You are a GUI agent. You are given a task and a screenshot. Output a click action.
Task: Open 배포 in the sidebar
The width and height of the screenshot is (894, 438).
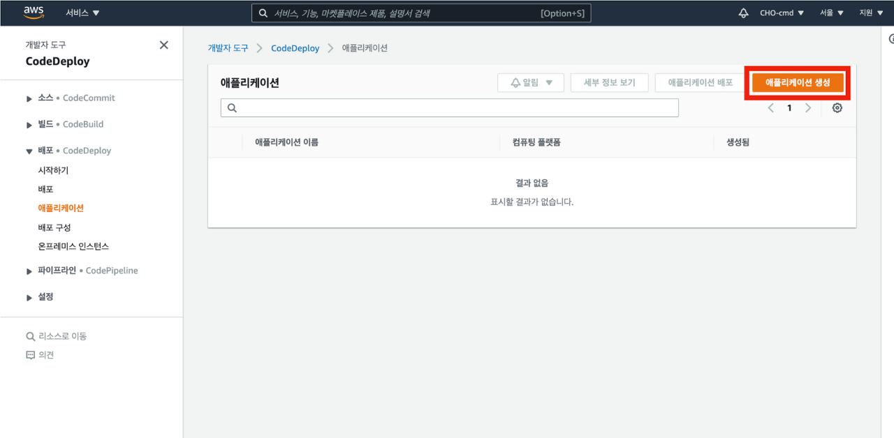click(45, 189)
